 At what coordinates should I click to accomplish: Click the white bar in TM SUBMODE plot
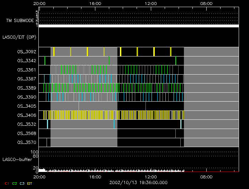click(138, 26)
